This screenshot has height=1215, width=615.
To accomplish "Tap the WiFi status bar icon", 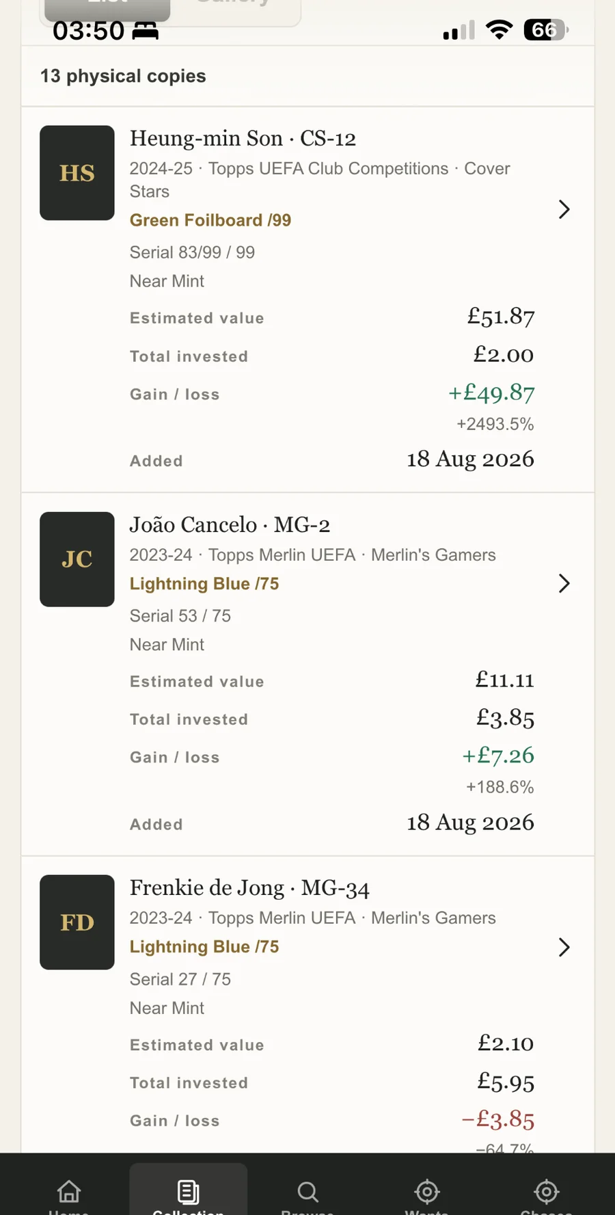I will (x=500, y=30).
